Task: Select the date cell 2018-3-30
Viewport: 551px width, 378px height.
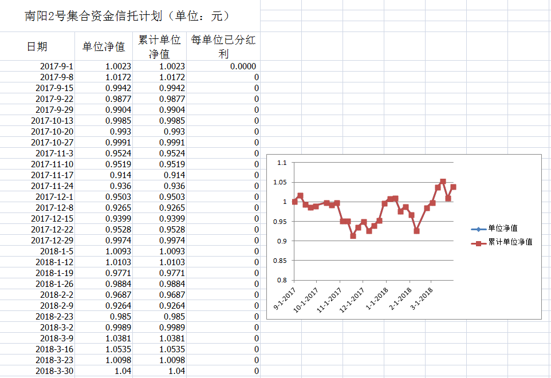Action: click(x=54, y=371)
